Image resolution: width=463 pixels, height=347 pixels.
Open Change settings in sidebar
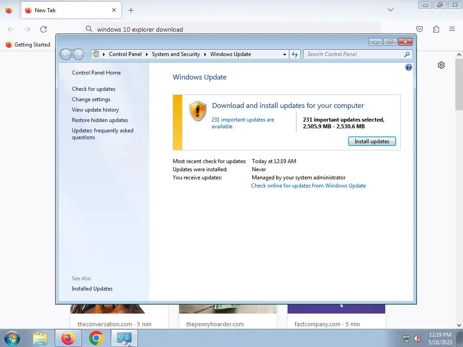(91, 99)
